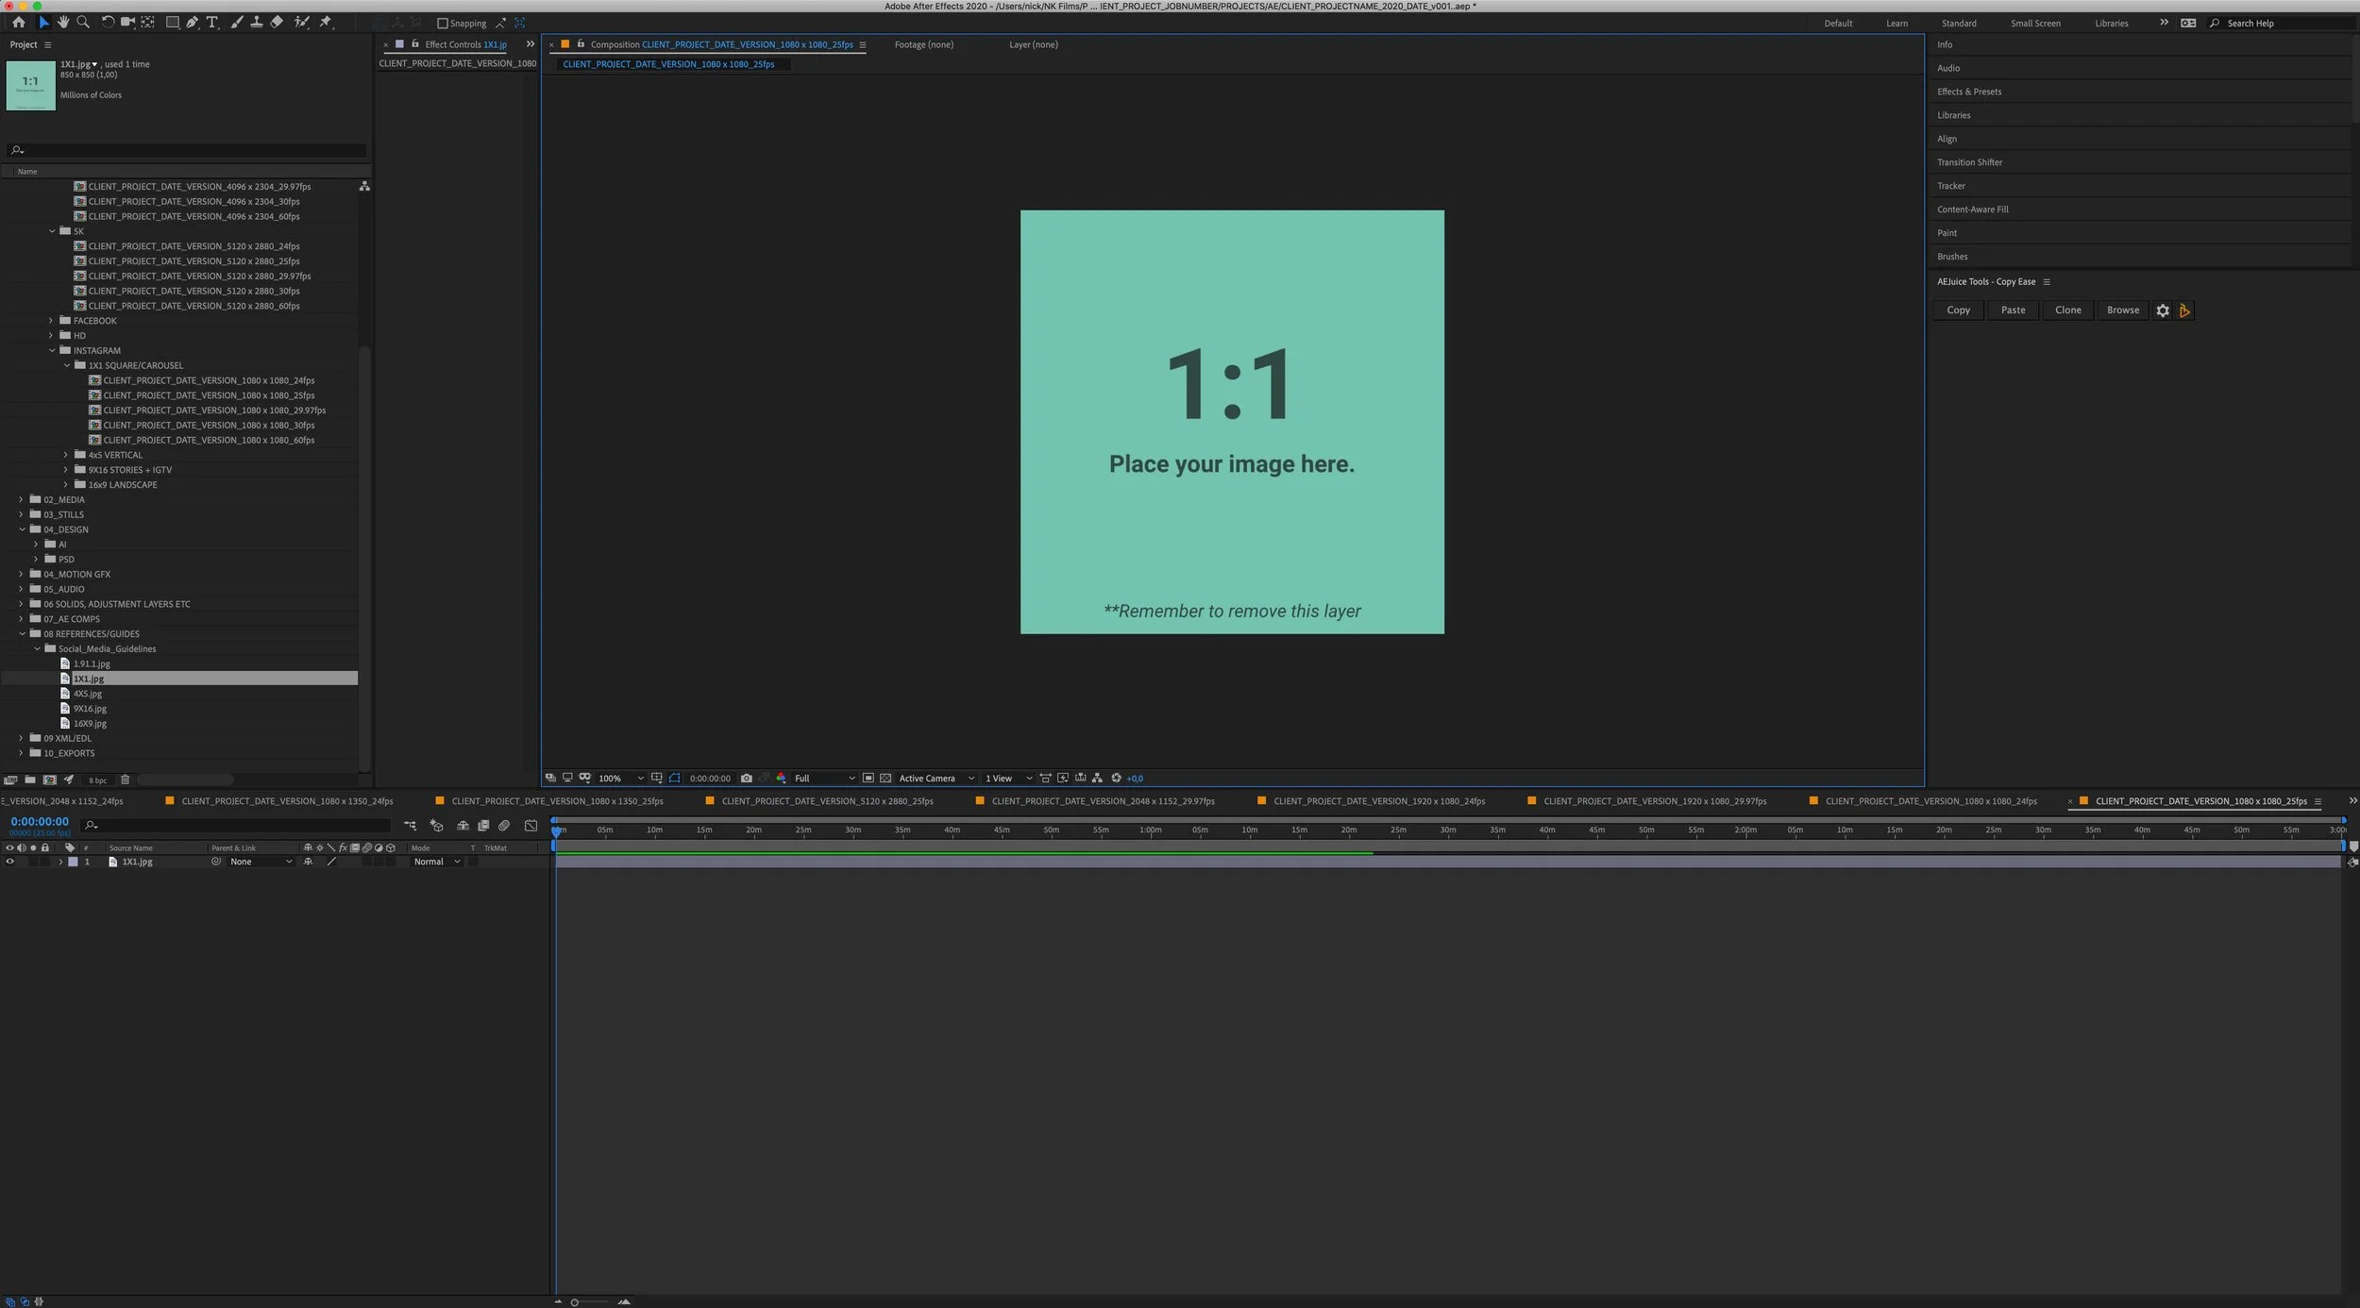Select the Type tool
Image resolution: width=2360 pixels, height=1308 pixels.
212,22
